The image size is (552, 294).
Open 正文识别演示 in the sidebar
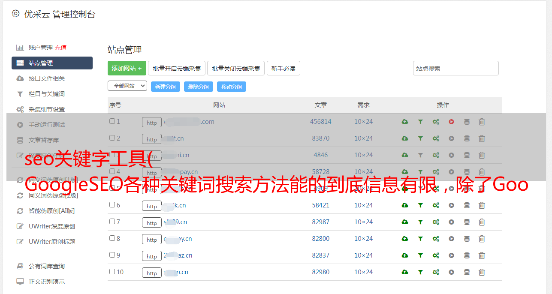click(47, 282)
